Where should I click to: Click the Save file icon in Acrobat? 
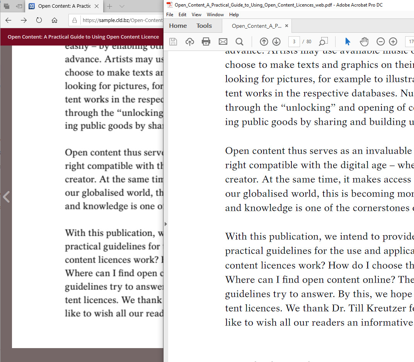click(x=173, y=42)
